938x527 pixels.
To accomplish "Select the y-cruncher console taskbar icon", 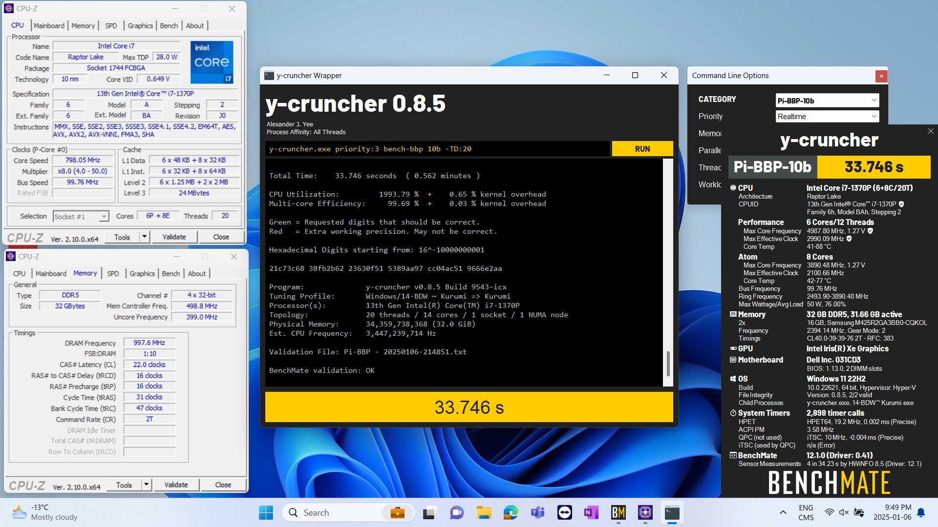I will (x=672, y=512).
